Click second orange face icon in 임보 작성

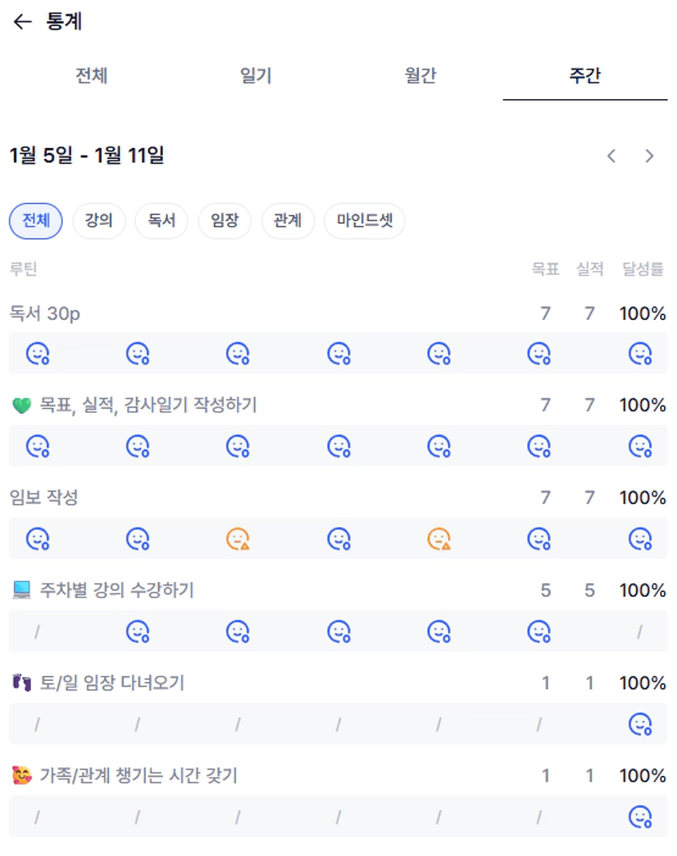pos(439,538)
